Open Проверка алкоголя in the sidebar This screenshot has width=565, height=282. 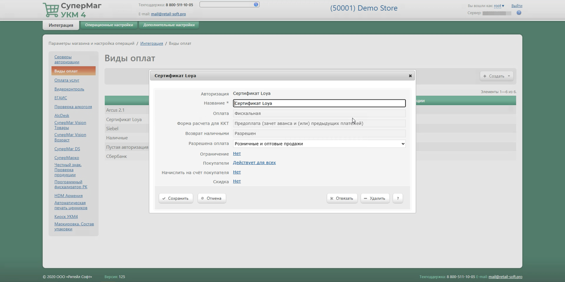[x=73, y=107]
